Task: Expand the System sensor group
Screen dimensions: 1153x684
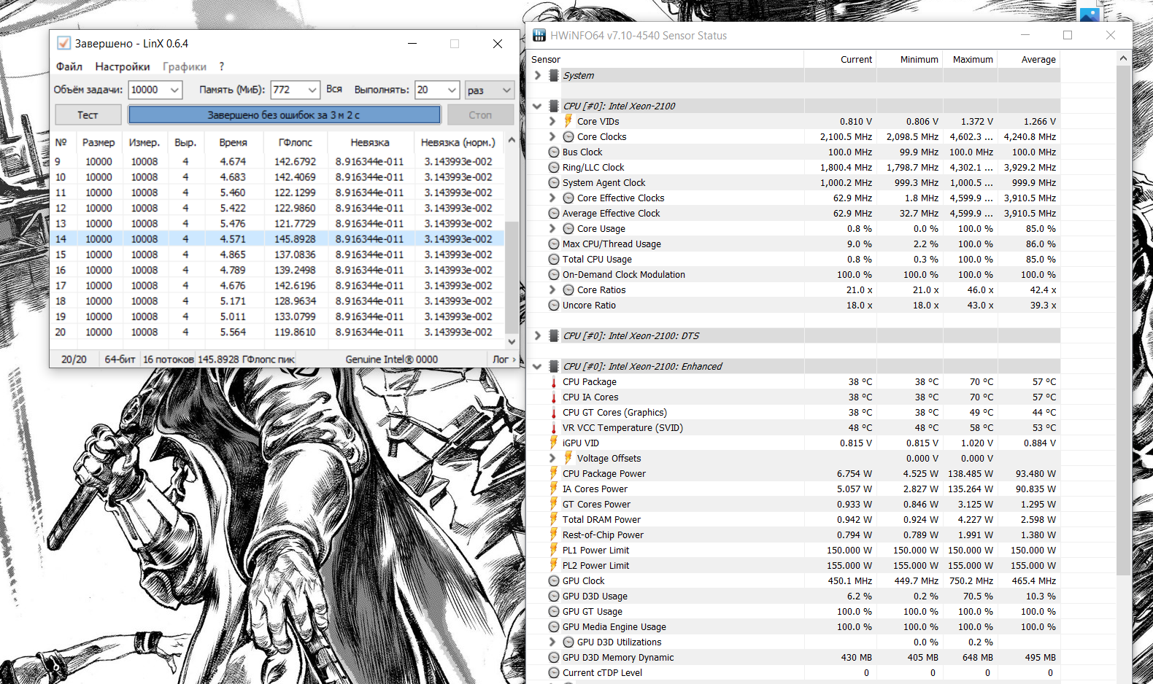Action: [538, 75]
